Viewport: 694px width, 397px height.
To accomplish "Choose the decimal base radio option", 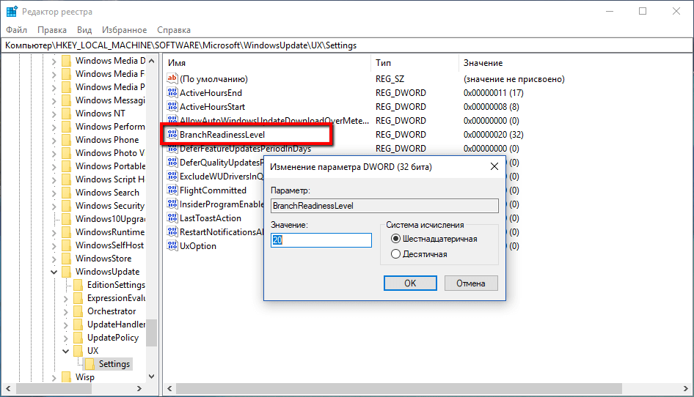I will (x=396, y=254).
